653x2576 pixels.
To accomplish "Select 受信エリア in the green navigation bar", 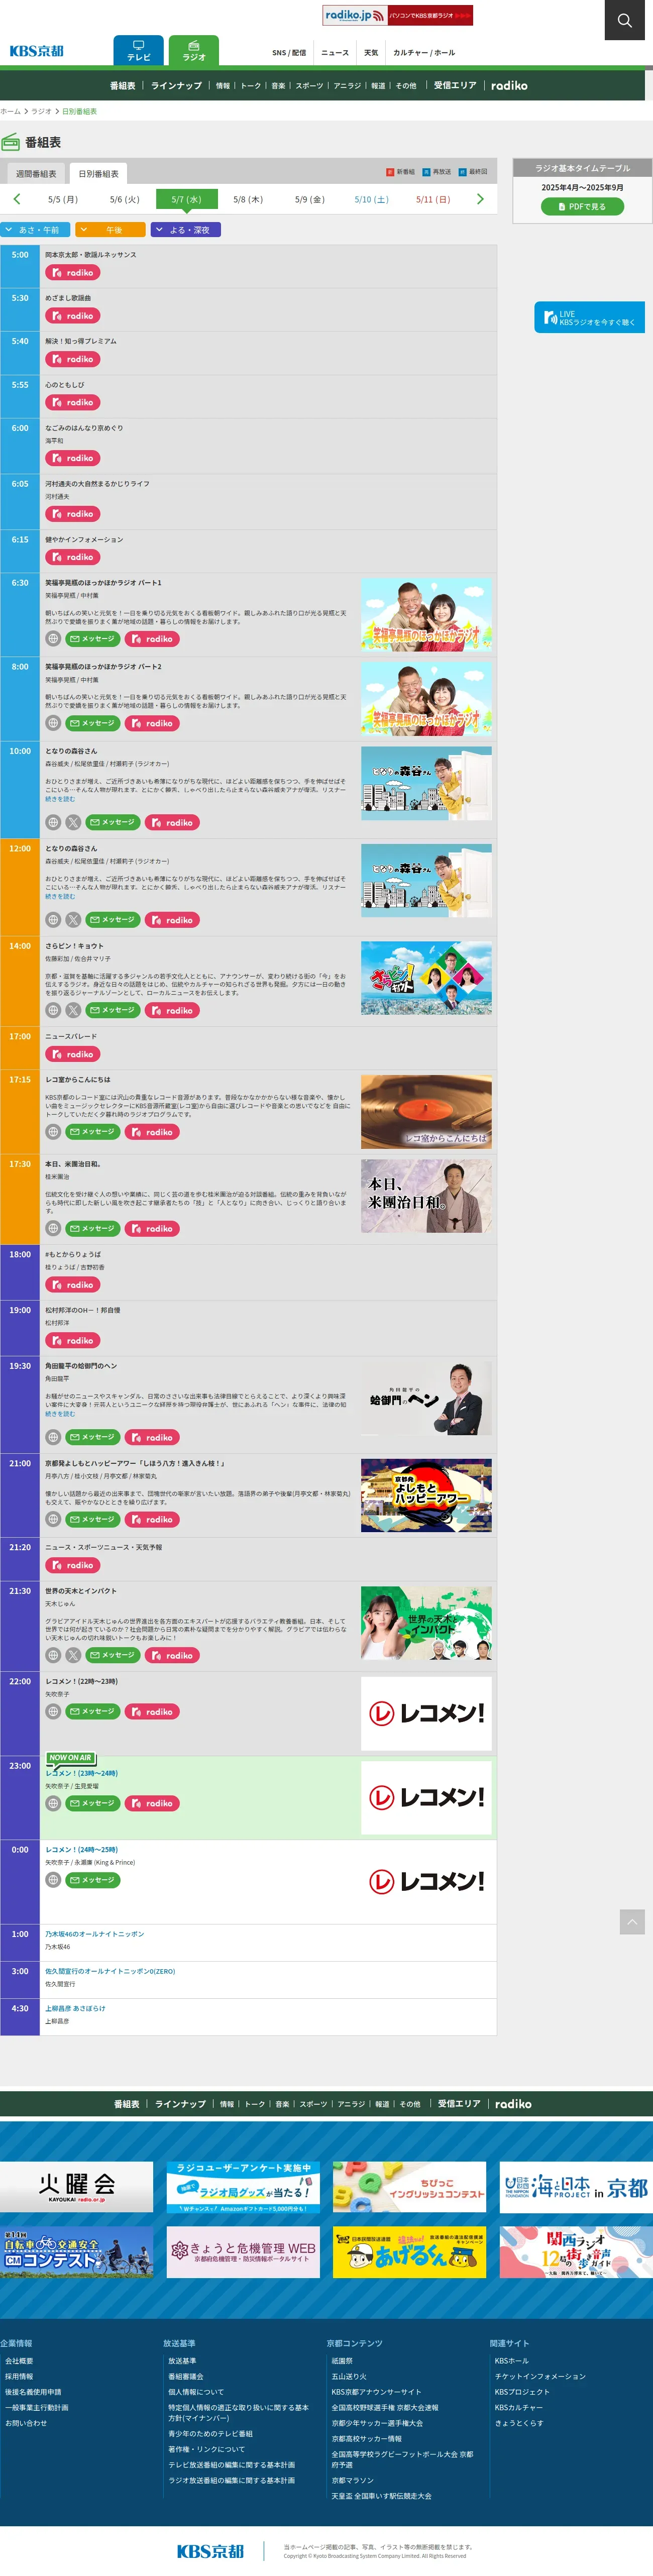I will point(455,86).
